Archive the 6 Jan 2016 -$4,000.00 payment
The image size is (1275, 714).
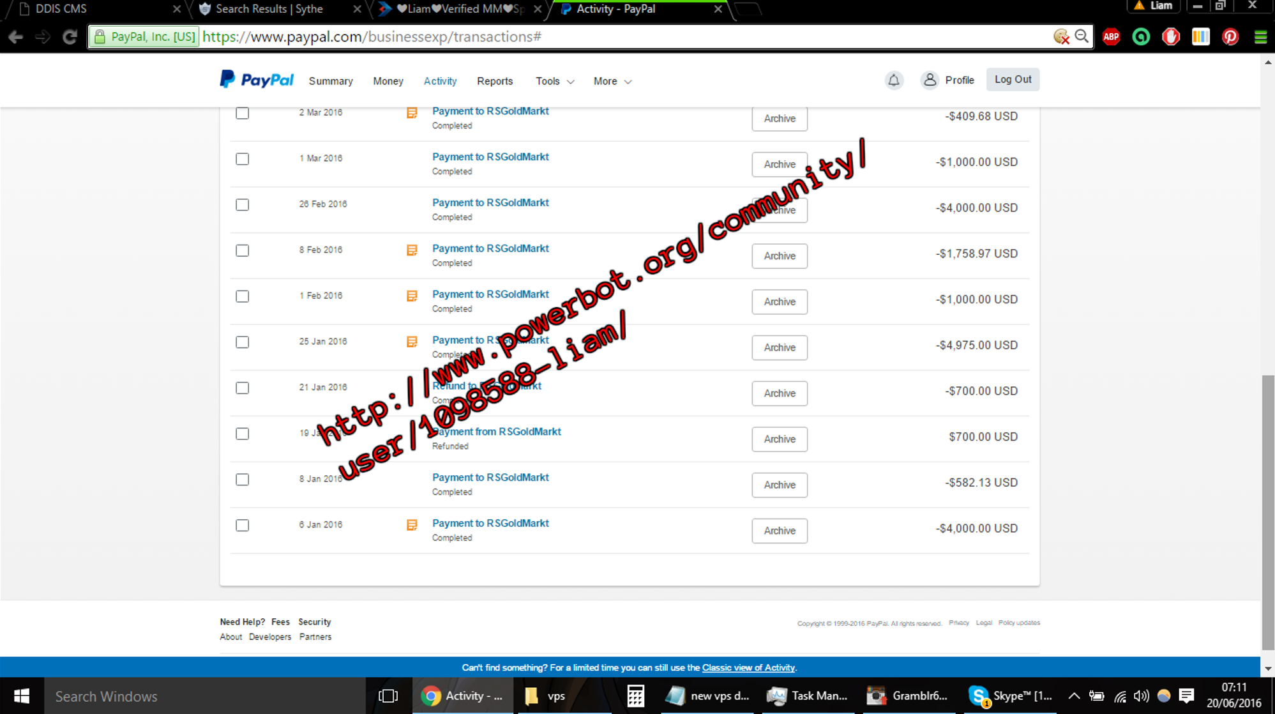pyautogui.click(x=780, y=531)
